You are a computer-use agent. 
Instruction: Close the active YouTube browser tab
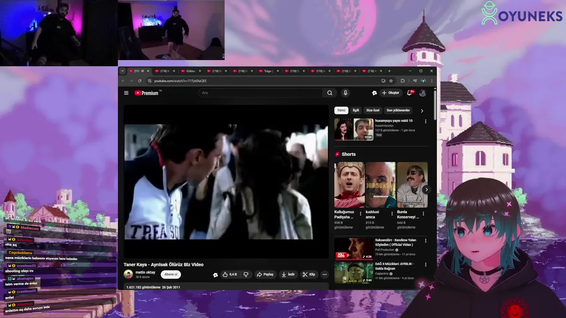[x=148, y=71]
